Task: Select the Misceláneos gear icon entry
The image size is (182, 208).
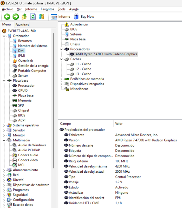Action: [x=67, y=89]
